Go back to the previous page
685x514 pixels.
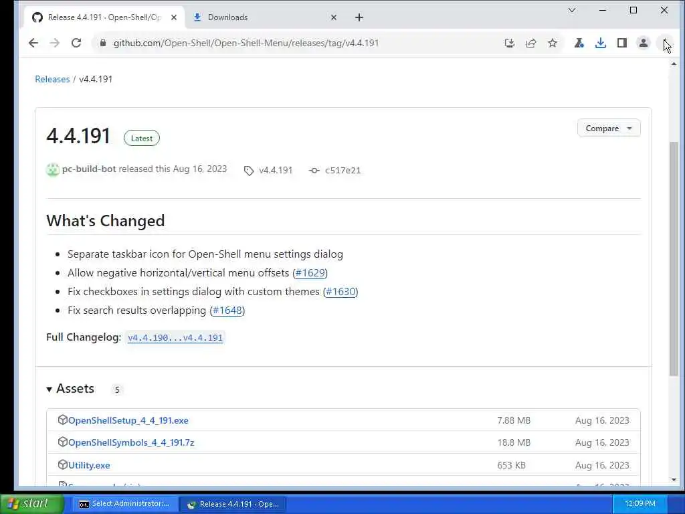(x=33, y=43)
